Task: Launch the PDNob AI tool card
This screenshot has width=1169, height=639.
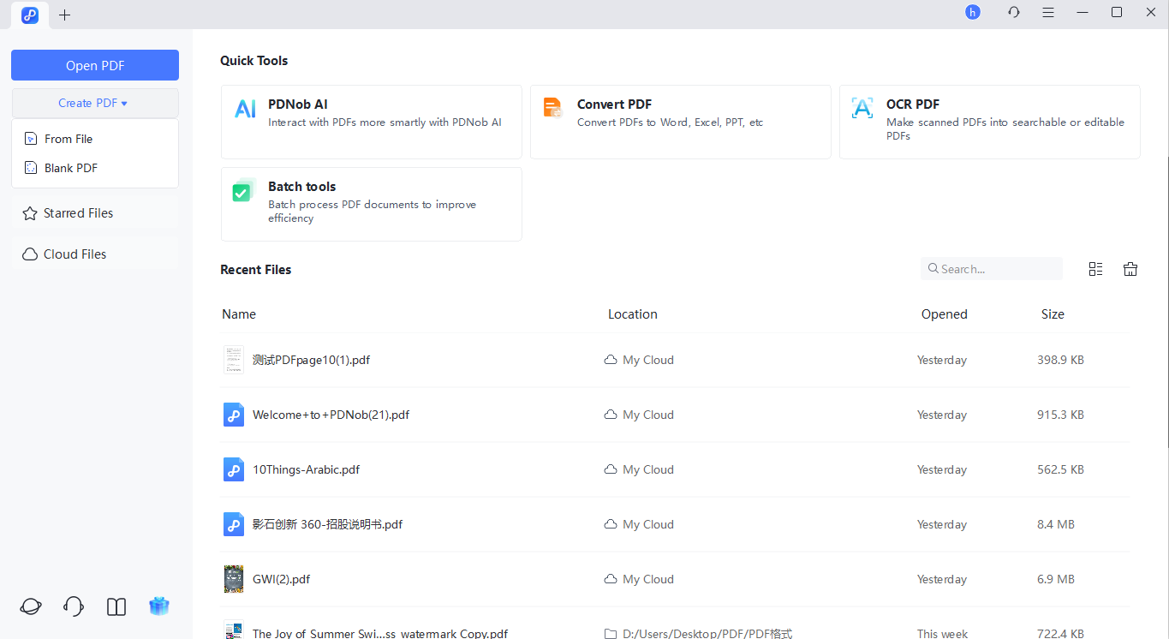Action: 371,122
